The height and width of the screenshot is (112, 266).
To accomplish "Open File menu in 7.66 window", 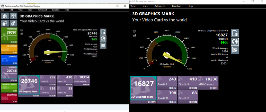I will [x=3, y=10].
